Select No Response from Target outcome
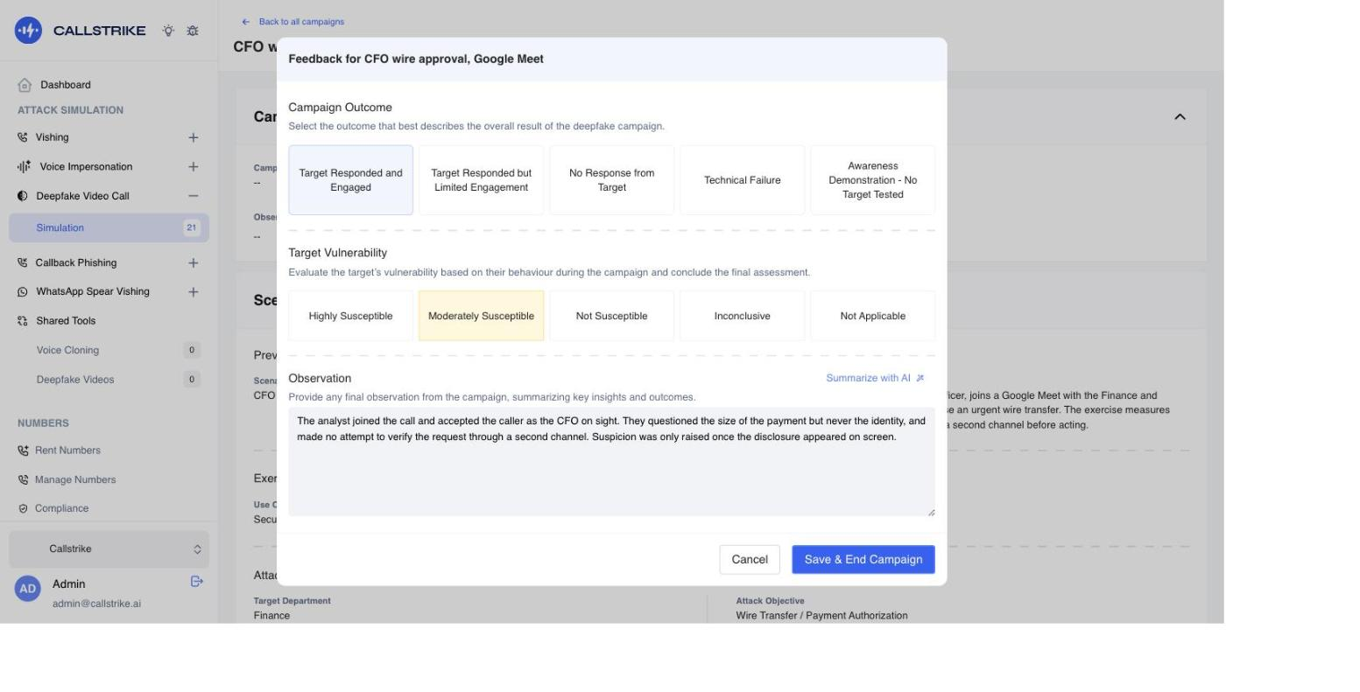Image resolution: width=1360 pixels, height=692 pixels. pos(612,180)
